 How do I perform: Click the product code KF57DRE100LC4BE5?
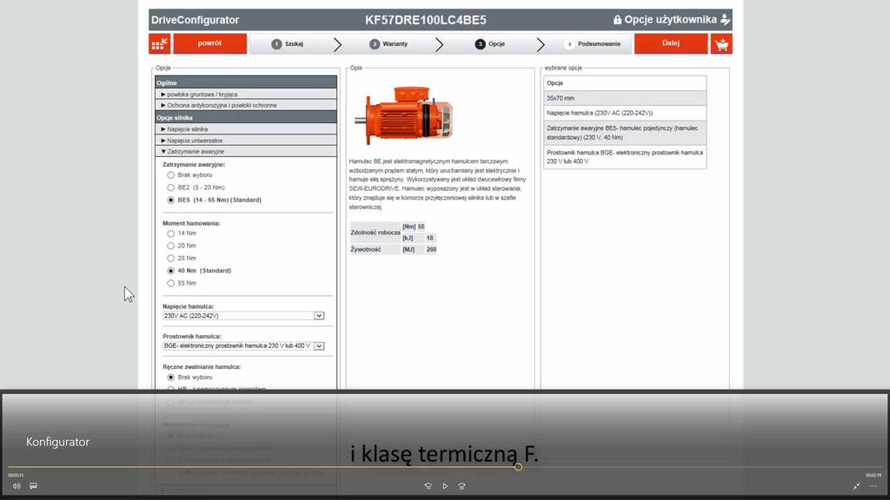click(x=426, y=20)
